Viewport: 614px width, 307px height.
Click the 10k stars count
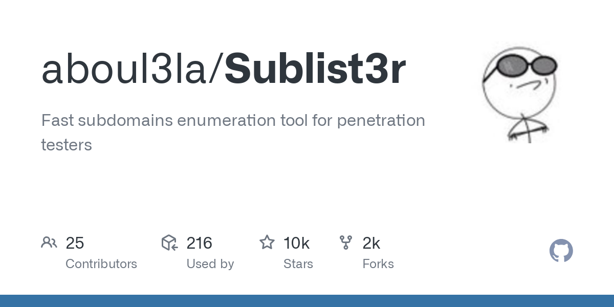click(x=297, y=243)
